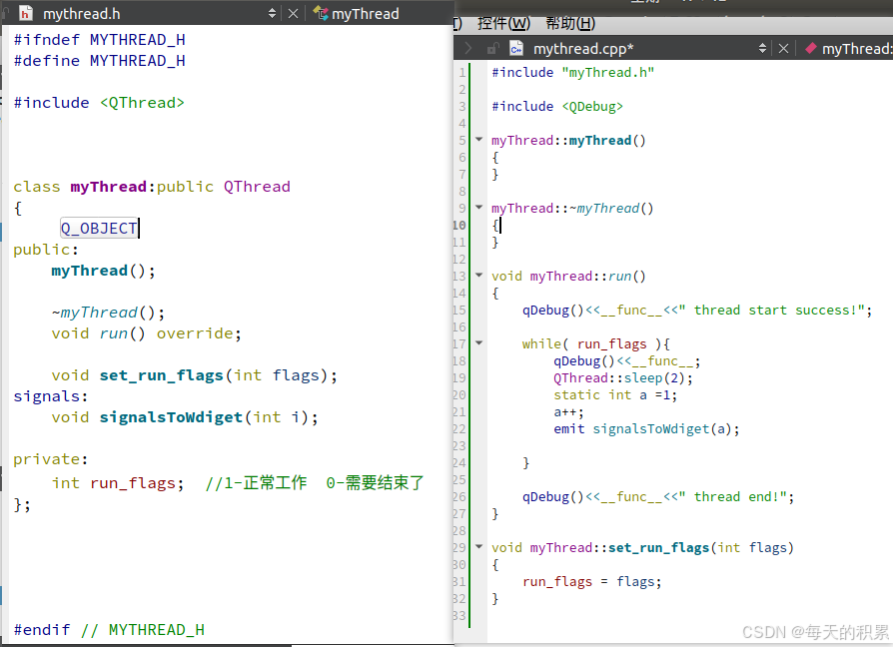893x647 pixels.
Task: Close the mythread.cpp document with X
Action: coord(783,48)
